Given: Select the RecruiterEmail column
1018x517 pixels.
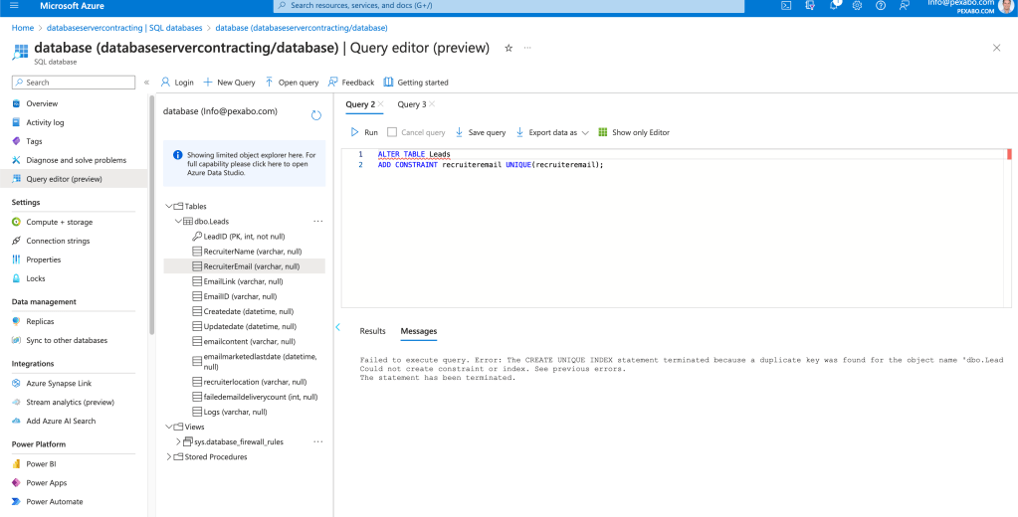Looking at the screenshot, I should coord(244,266).
